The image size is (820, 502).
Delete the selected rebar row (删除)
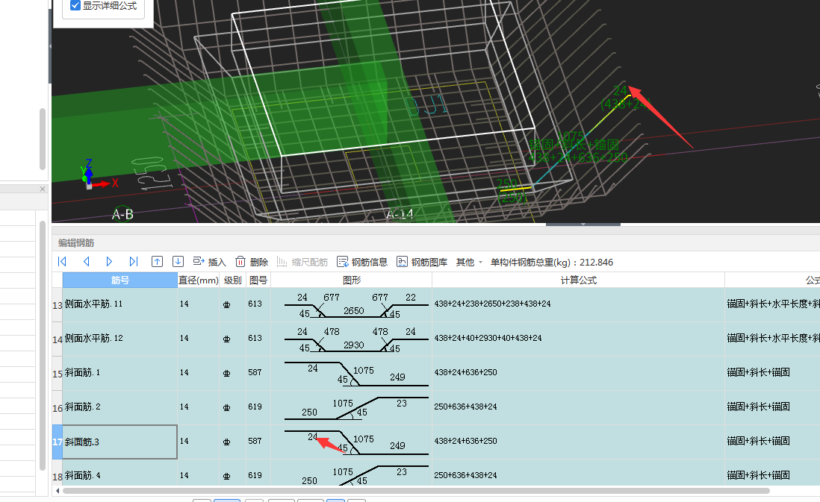(252, 262)
